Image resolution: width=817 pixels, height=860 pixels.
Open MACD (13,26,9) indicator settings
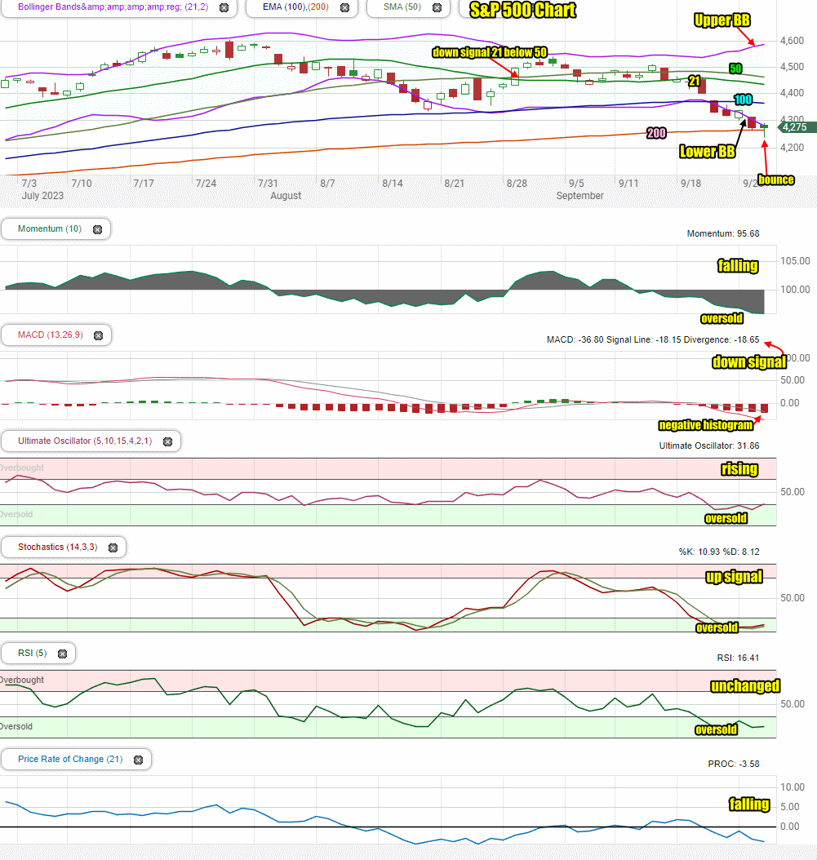coord(51,335)
